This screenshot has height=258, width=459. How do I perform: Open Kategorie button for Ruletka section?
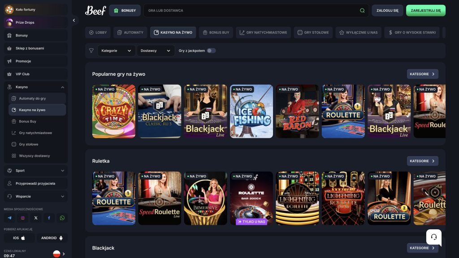pos(422,161)
